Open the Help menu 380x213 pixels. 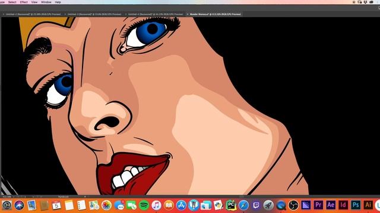(58, 2)
